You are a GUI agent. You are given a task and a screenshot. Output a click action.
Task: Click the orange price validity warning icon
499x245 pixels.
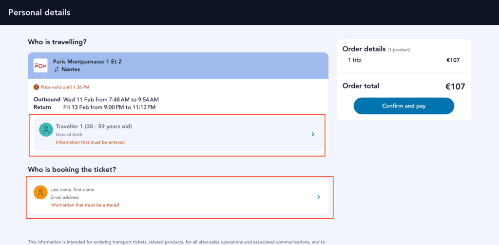click(36, 87)
